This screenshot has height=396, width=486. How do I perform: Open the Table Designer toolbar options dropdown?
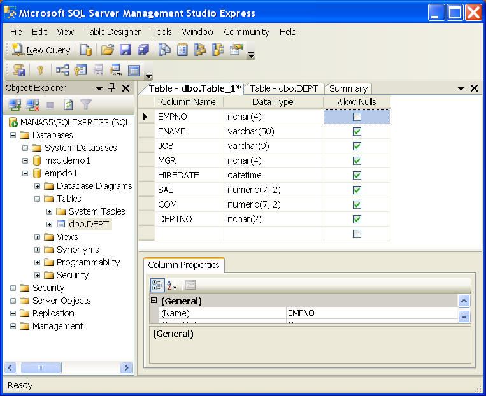click(x=149, y=75)
